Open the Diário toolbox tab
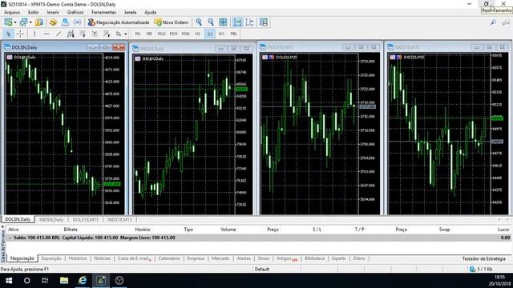The image size is (513, 288). (359, 258)
